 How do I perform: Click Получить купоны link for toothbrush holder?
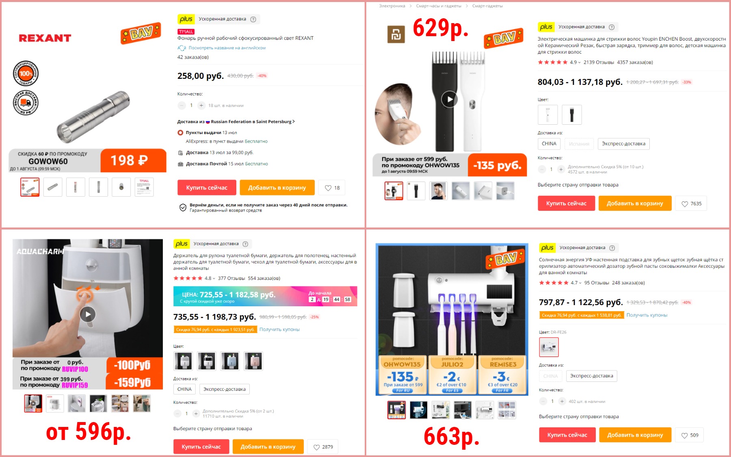647,315
